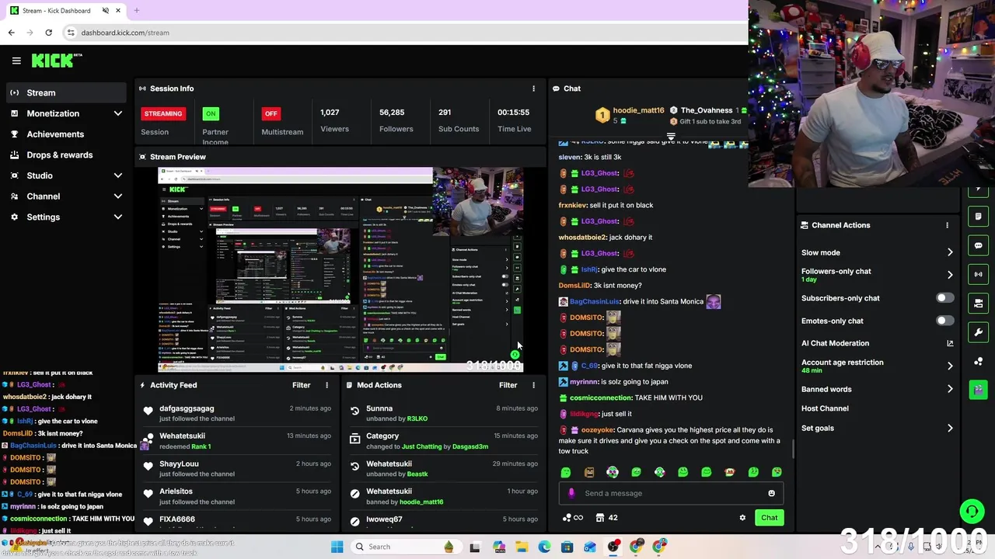The width and height of the screenshot is (995, 559).
Task: Click ShayyLoun follower entry
Action: (179, 464)
